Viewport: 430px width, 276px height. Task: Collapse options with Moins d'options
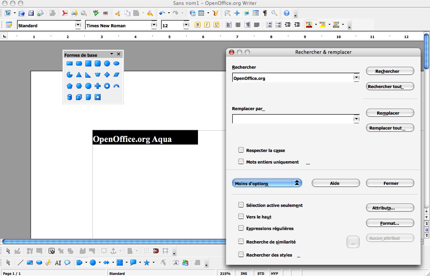(x=267, y=183)
